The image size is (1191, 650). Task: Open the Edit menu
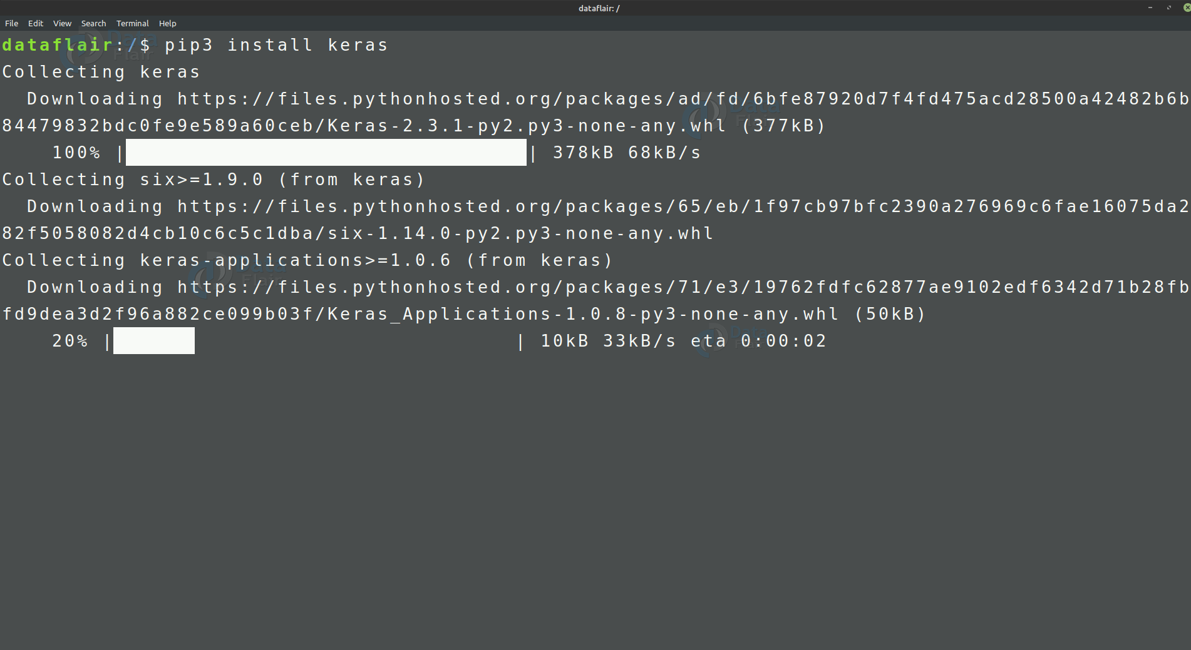point(36,23)
